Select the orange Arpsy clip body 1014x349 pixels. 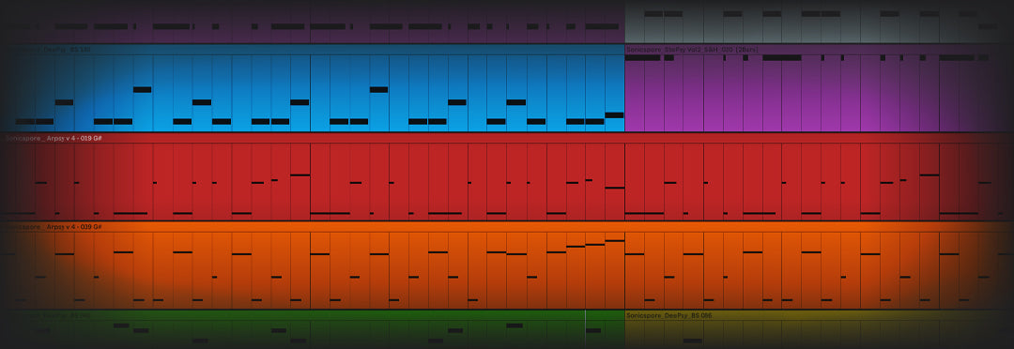507,270
